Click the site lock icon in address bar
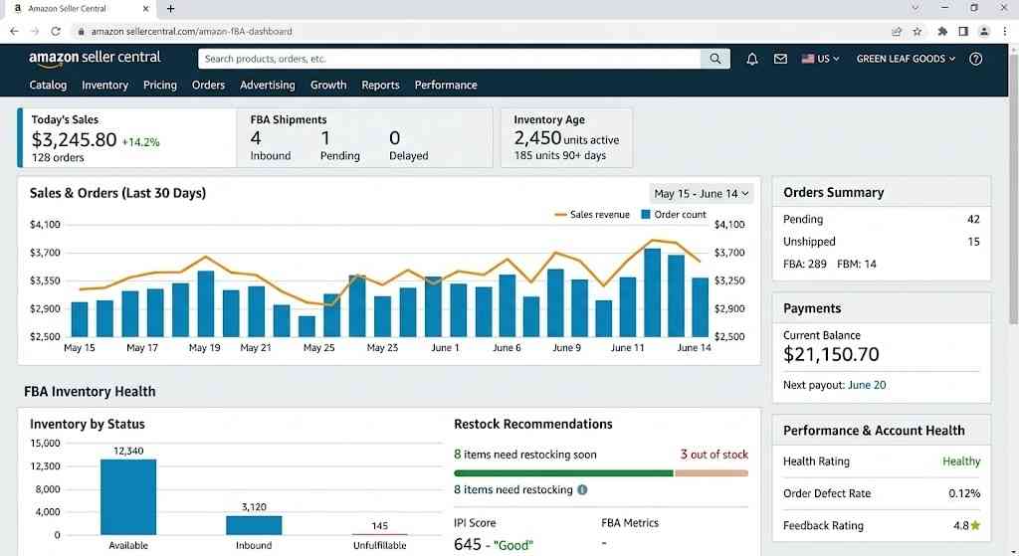 pos(81,31)
